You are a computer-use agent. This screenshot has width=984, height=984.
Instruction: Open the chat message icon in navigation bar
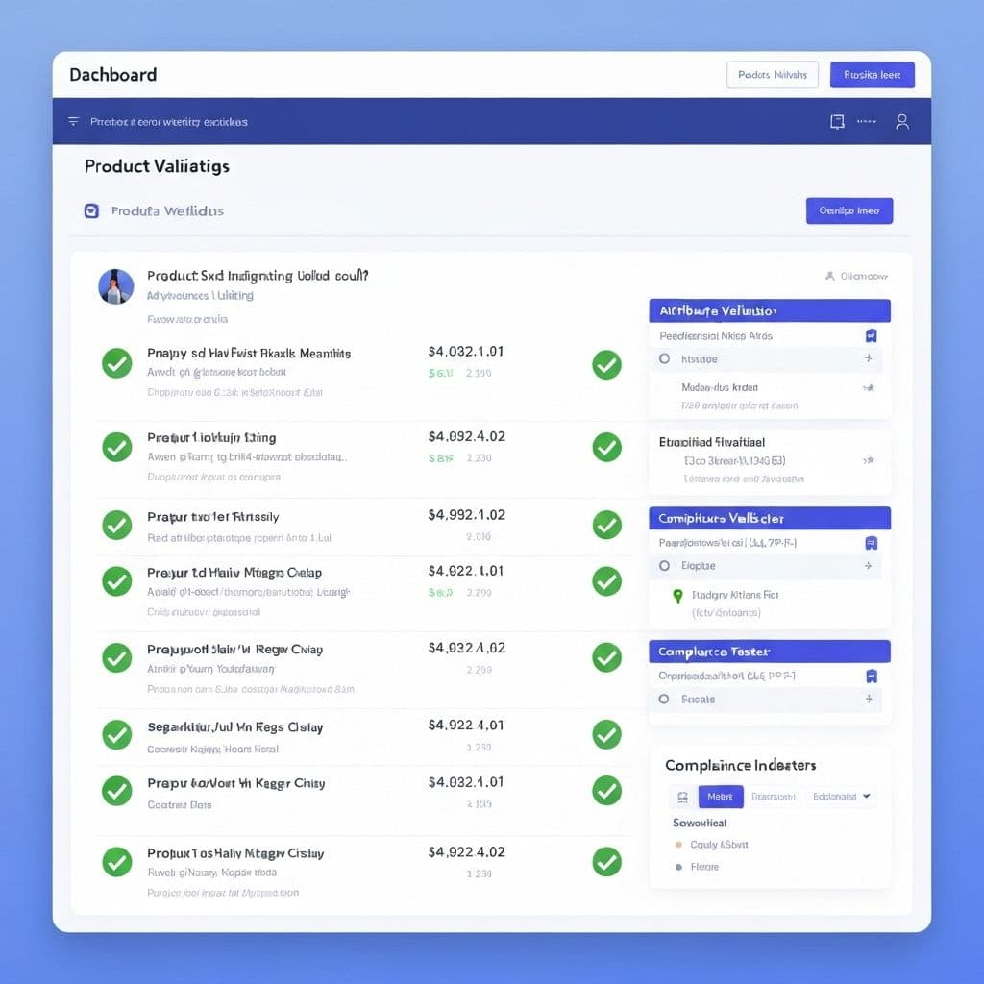pos(836,122)
